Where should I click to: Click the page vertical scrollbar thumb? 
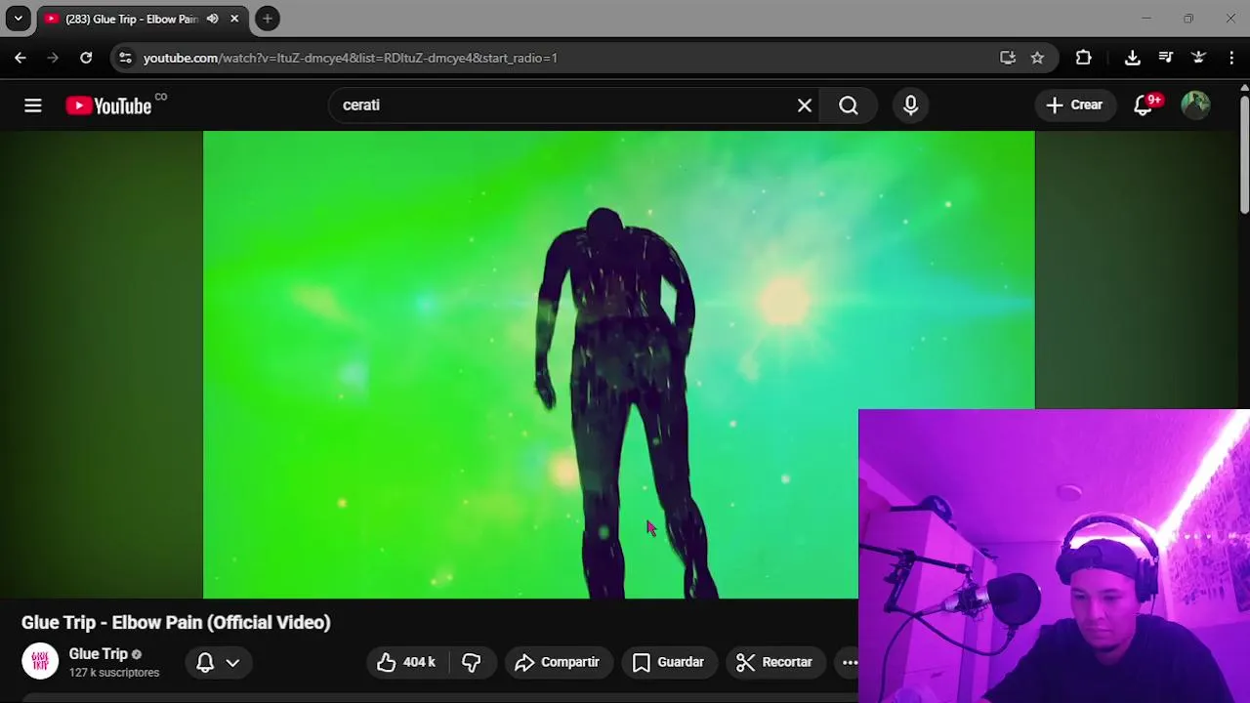pos(1244,153)
